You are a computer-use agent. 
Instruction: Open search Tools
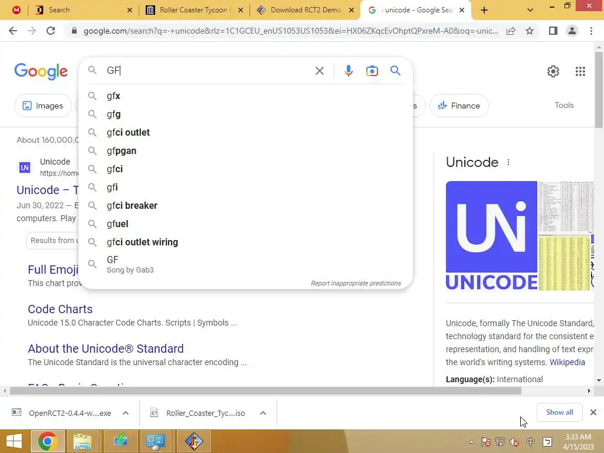point(564,105)
